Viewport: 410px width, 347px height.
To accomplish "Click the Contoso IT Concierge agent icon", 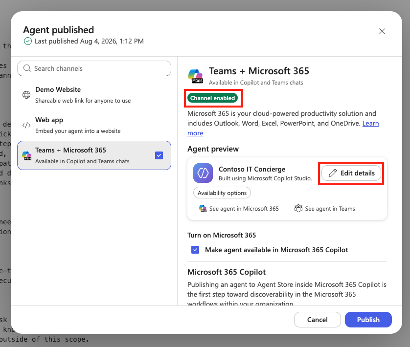I will (203, 173).
